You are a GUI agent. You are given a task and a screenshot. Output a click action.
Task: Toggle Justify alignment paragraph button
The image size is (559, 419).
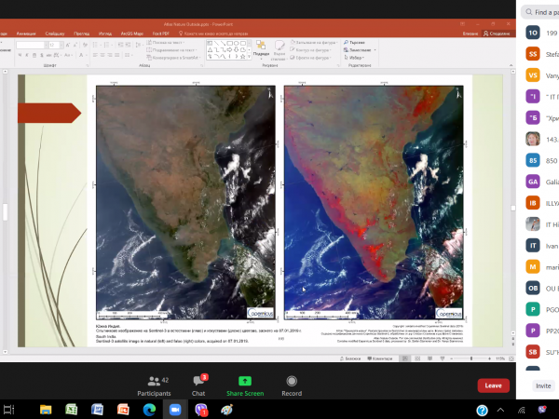pyautogui.click(x=117, y=55)
